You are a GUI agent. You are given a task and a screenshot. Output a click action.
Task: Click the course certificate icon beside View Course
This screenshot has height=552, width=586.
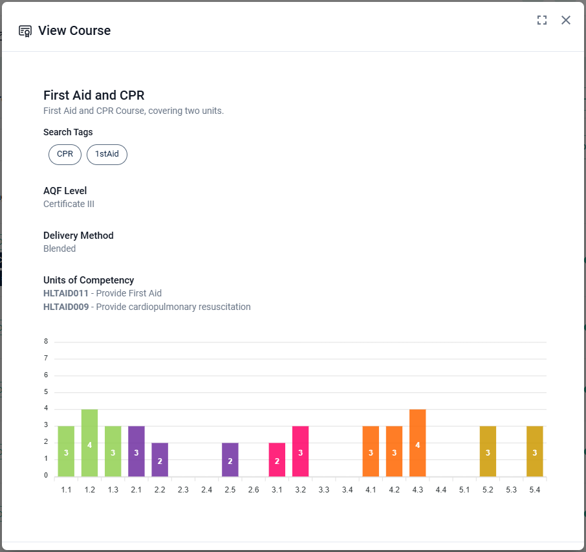25,31
